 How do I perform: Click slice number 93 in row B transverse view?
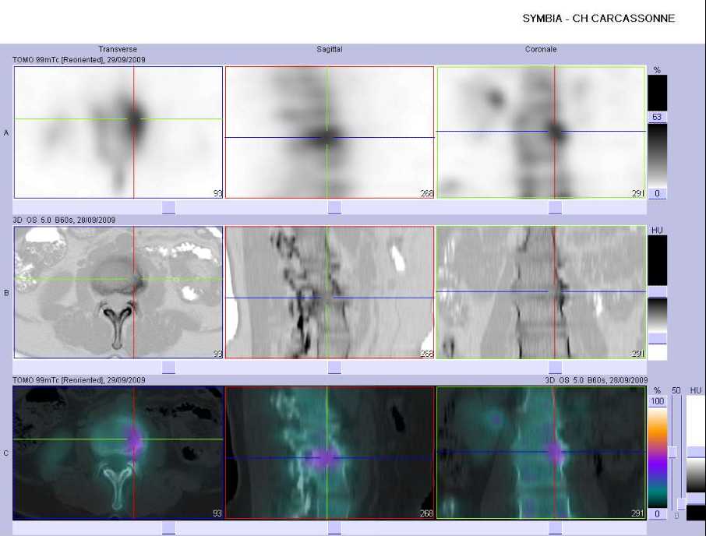[x=217, y=353]
